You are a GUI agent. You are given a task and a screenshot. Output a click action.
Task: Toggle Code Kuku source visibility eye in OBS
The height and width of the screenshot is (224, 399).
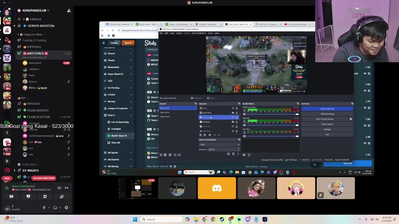[233, 113]
